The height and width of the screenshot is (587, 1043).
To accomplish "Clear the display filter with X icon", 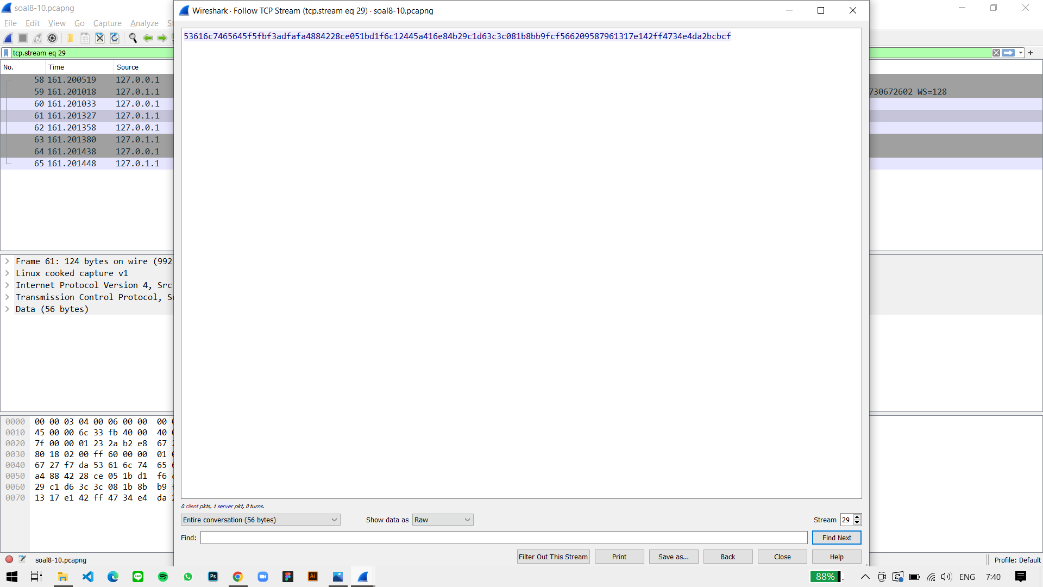I will [x=996, y=53].
